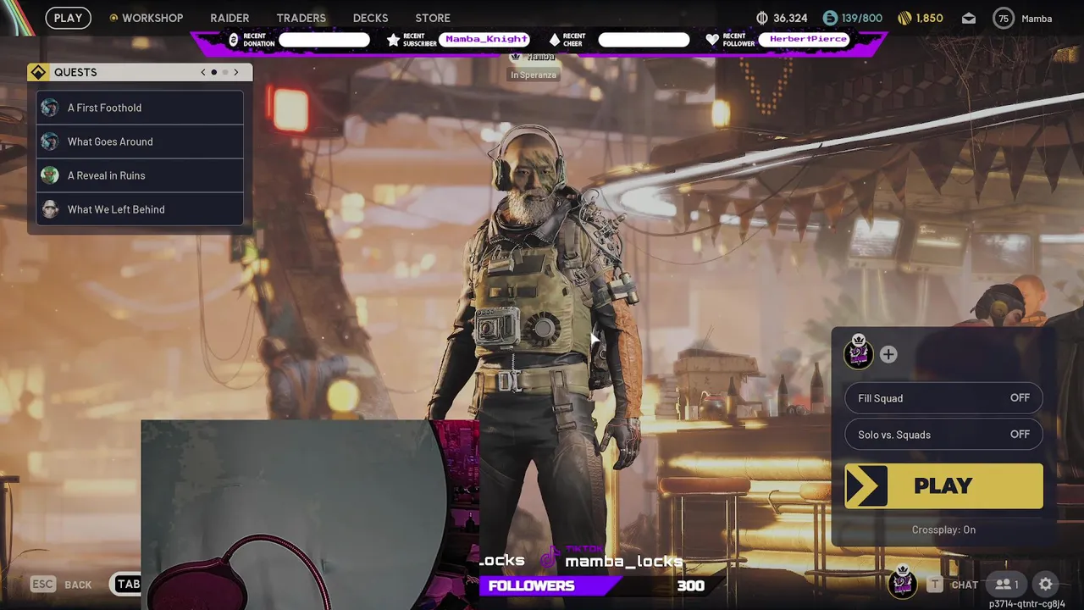Click the recent donation icon in overlay
This screenshot has height=610, width=1084.
point(234,40)
